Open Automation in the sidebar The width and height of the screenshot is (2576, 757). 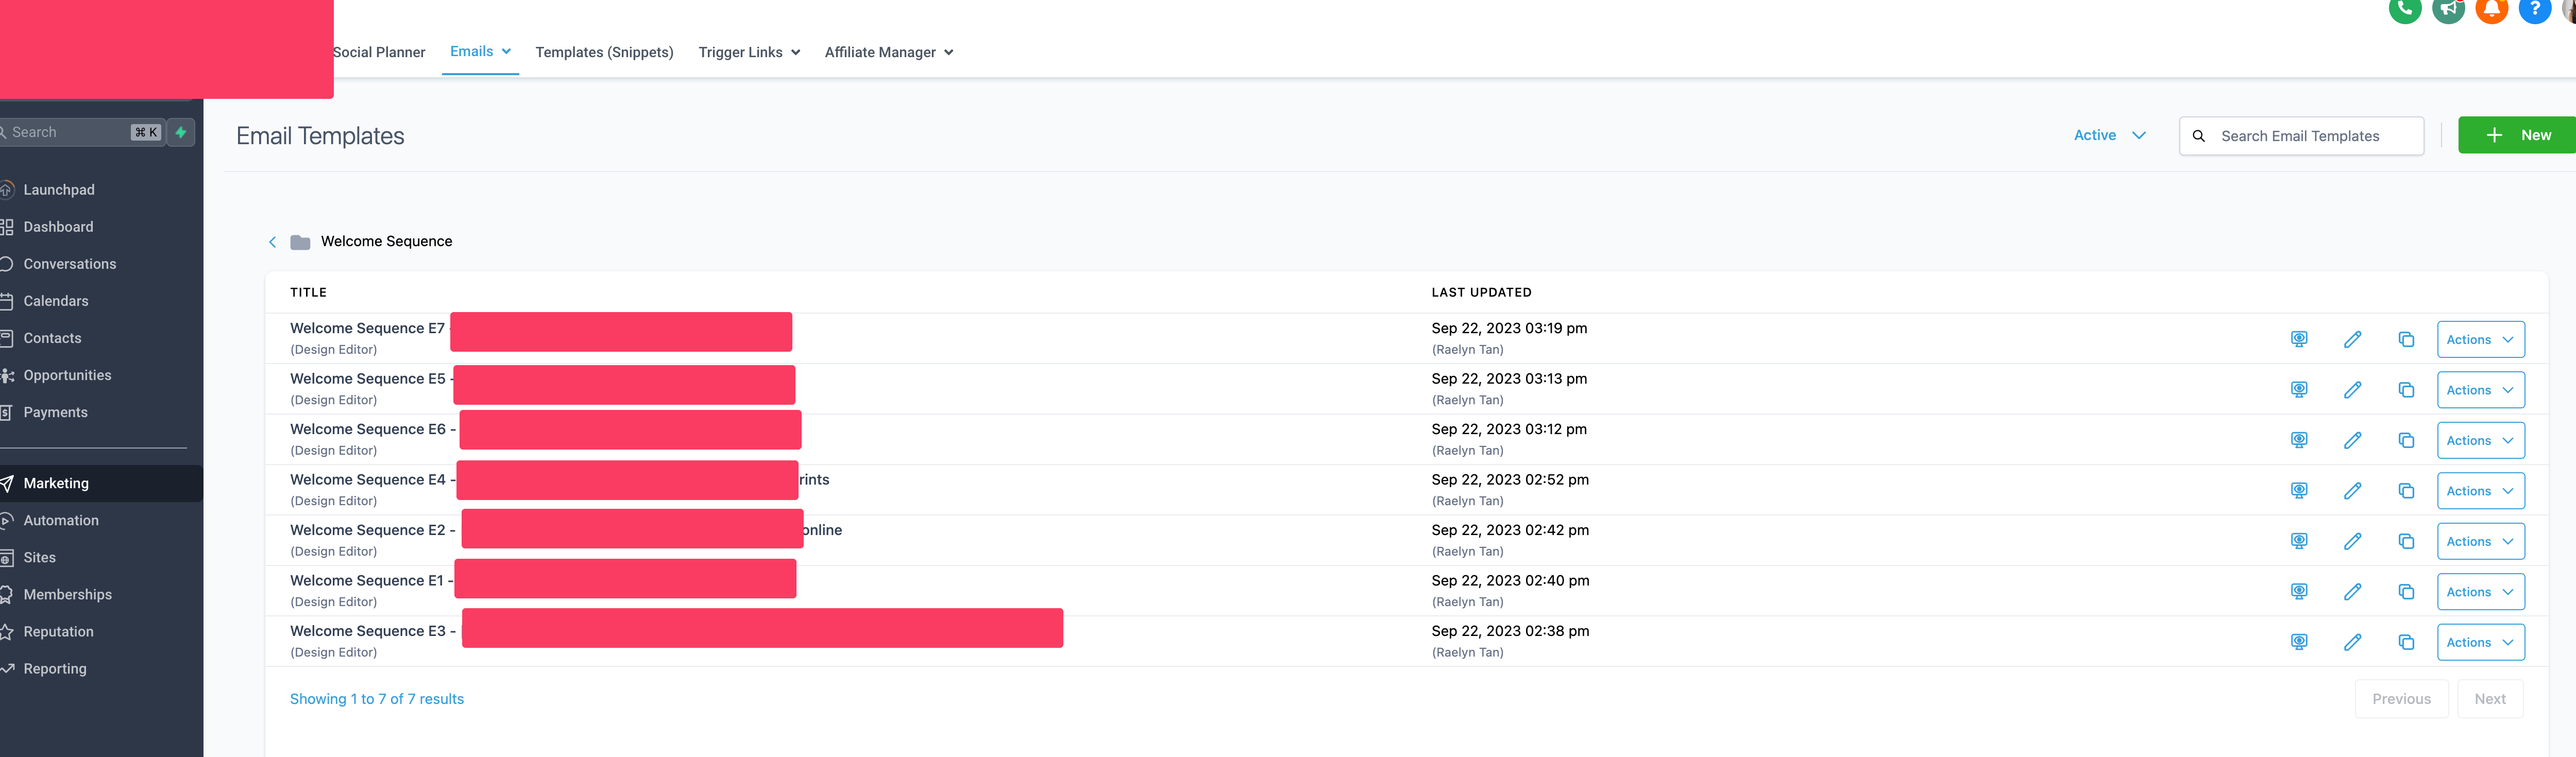(x=61, y=520)
